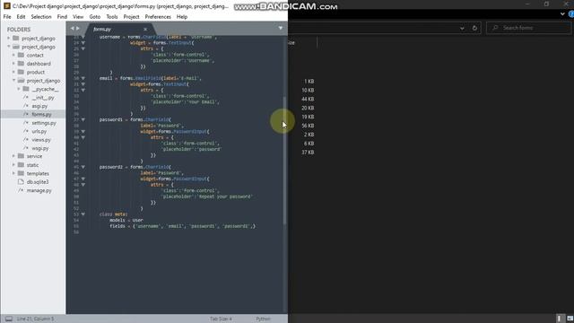Open manage.py in the sidebar
The image size is (574, 323).
[x=39, y=190]
